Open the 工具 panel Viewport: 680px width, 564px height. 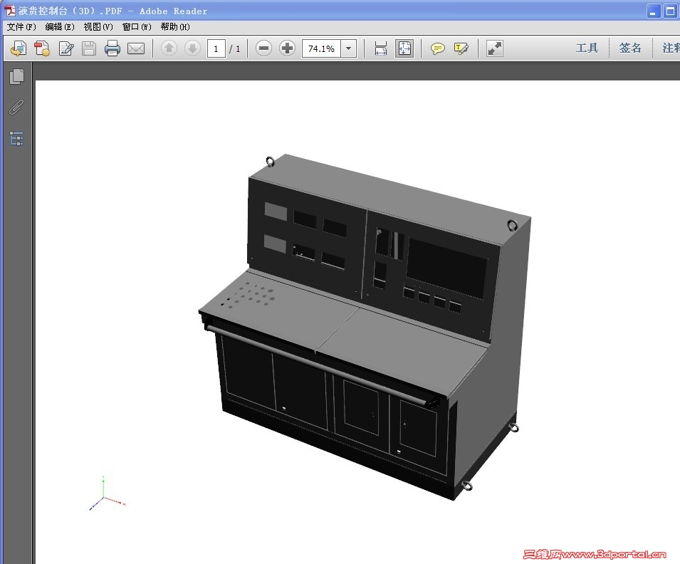(587, 48)
